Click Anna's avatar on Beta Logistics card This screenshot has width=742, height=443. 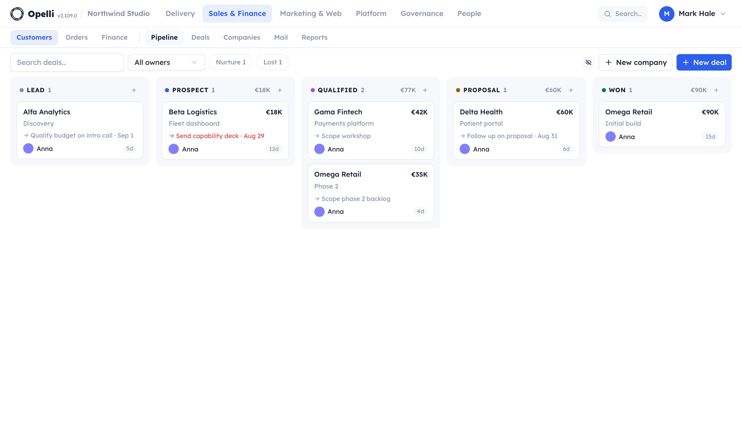click(174, 149)
